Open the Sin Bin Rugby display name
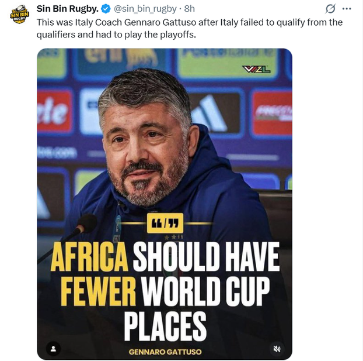Screen dimensions: 363x361 point(67,9)
